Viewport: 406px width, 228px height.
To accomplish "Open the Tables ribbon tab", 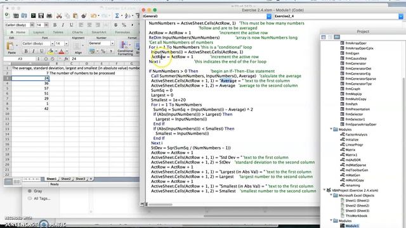I will pyautogui.click(x=58, y=32).
